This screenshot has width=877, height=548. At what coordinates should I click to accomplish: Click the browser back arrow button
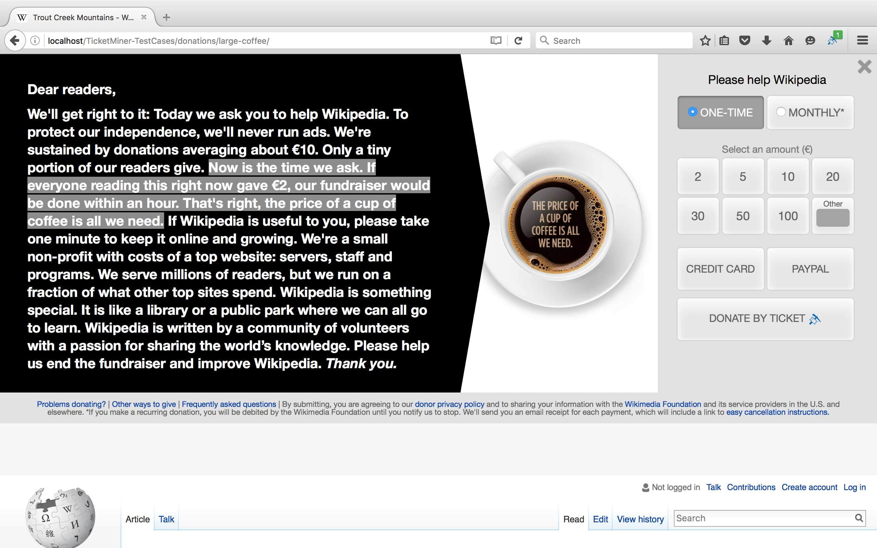pos(15,41)
